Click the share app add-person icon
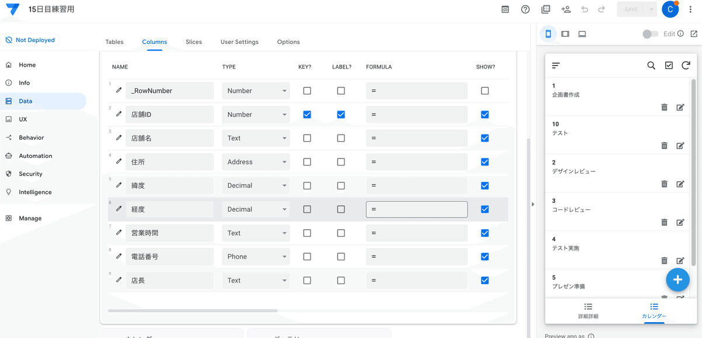The height and width of the screenshot is (338, 702). point(566,9)
